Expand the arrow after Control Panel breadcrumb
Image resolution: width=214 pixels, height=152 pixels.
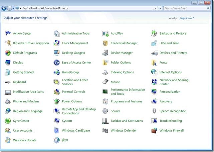point(39,8)
